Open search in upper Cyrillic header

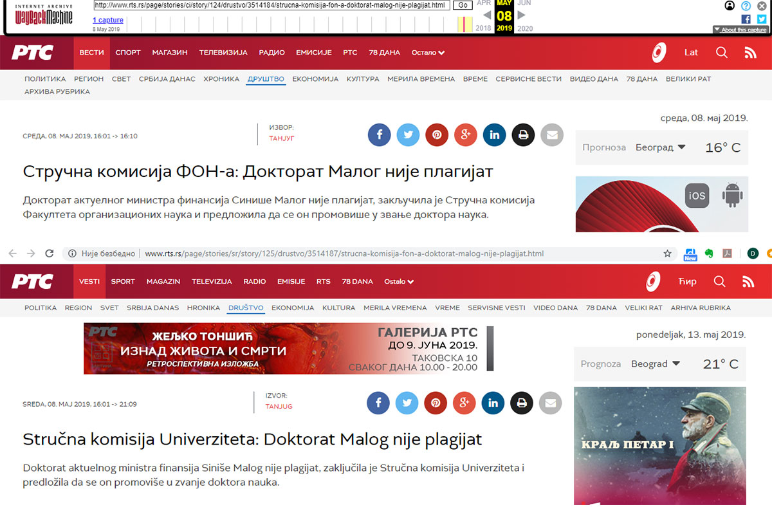[x=722, y=53]
